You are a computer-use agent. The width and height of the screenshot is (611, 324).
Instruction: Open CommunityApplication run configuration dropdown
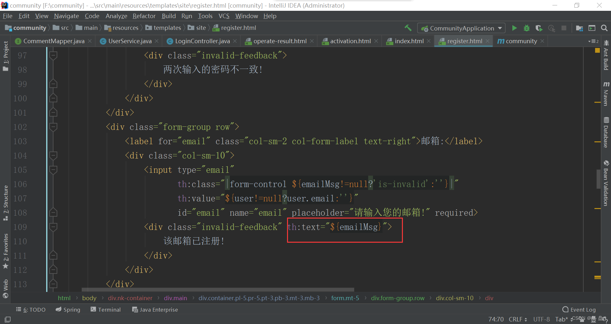pyautogui.click(x=461, y=28)
